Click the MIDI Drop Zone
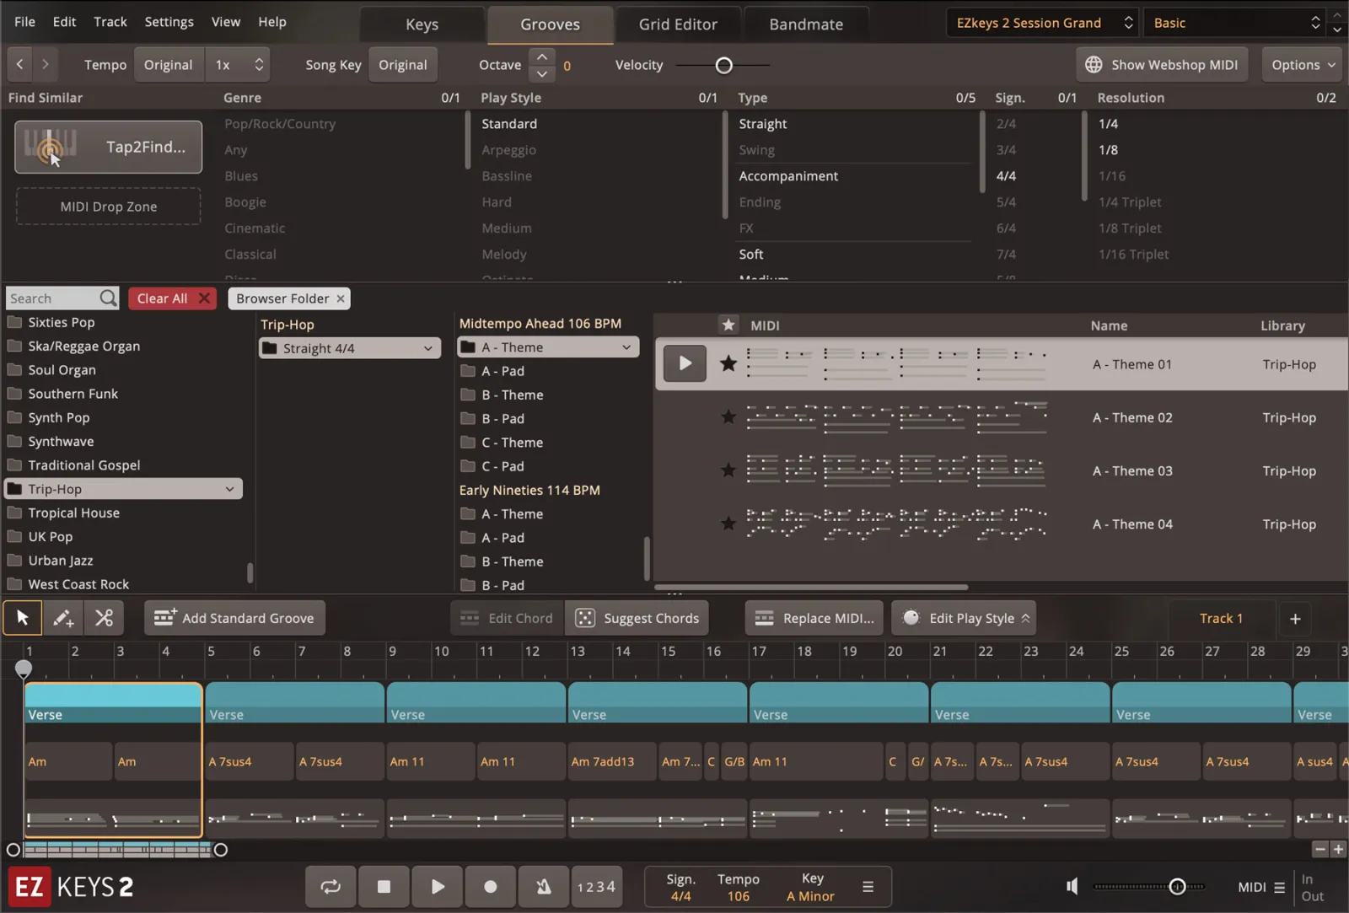 click(108, 207)
